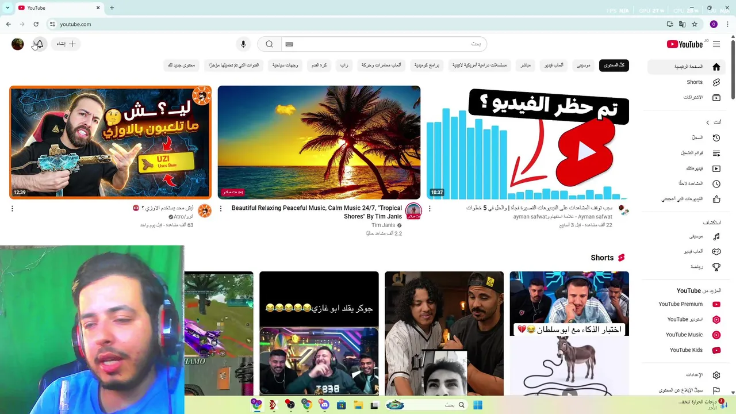The width and height of the screenshot is (736, 414).
Task: Open options menu for Tim Janis live video
Action: coord(221,209)
